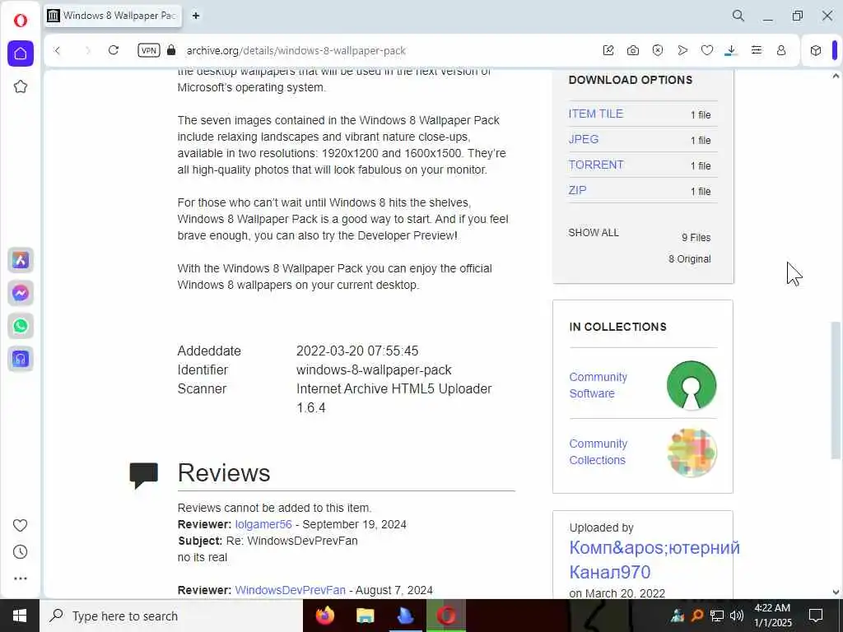
Task: View site security lock info
Action: [171, 50]
